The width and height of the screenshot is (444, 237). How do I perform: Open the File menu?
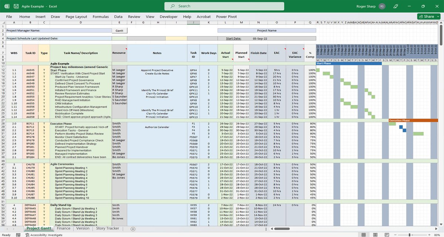coord(9,17)
